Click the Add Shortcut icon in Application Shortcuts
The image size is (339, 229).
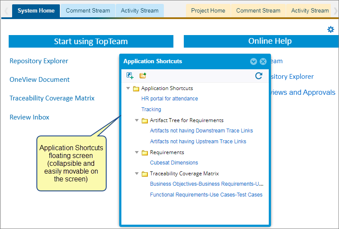[130, 76]
